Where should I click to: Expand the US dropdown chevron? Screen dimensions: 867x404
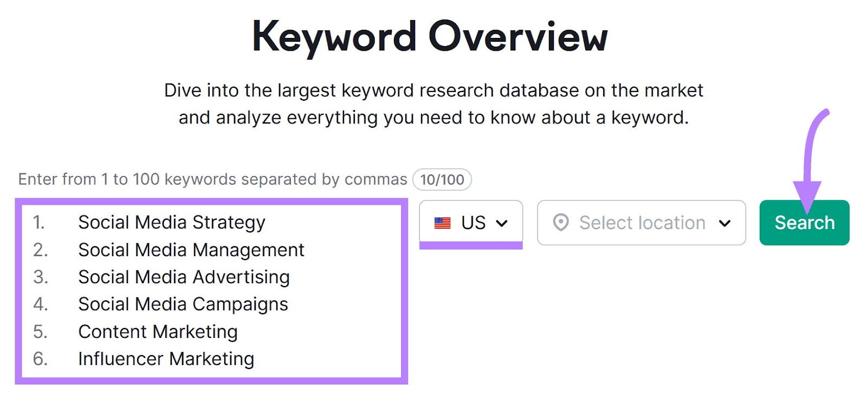pyautogui.click(x=502, y=223)
